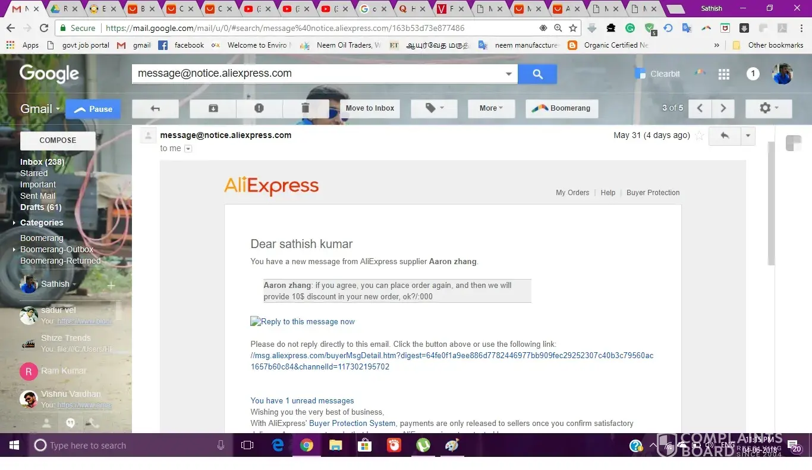Screen dimensions: 812x470
Task: Expand the More actions dropdown
Action: coord(490,108)
